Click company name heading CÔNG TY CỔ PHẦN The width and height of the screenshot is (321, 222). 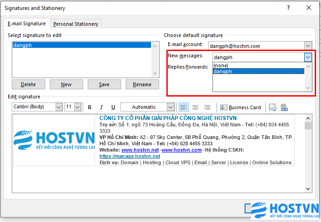(168, 118)
